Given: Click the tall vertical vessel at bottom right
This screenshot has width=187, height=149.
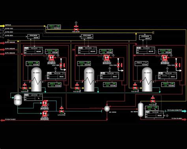Looking at the screenshot, I should point(140,110).
